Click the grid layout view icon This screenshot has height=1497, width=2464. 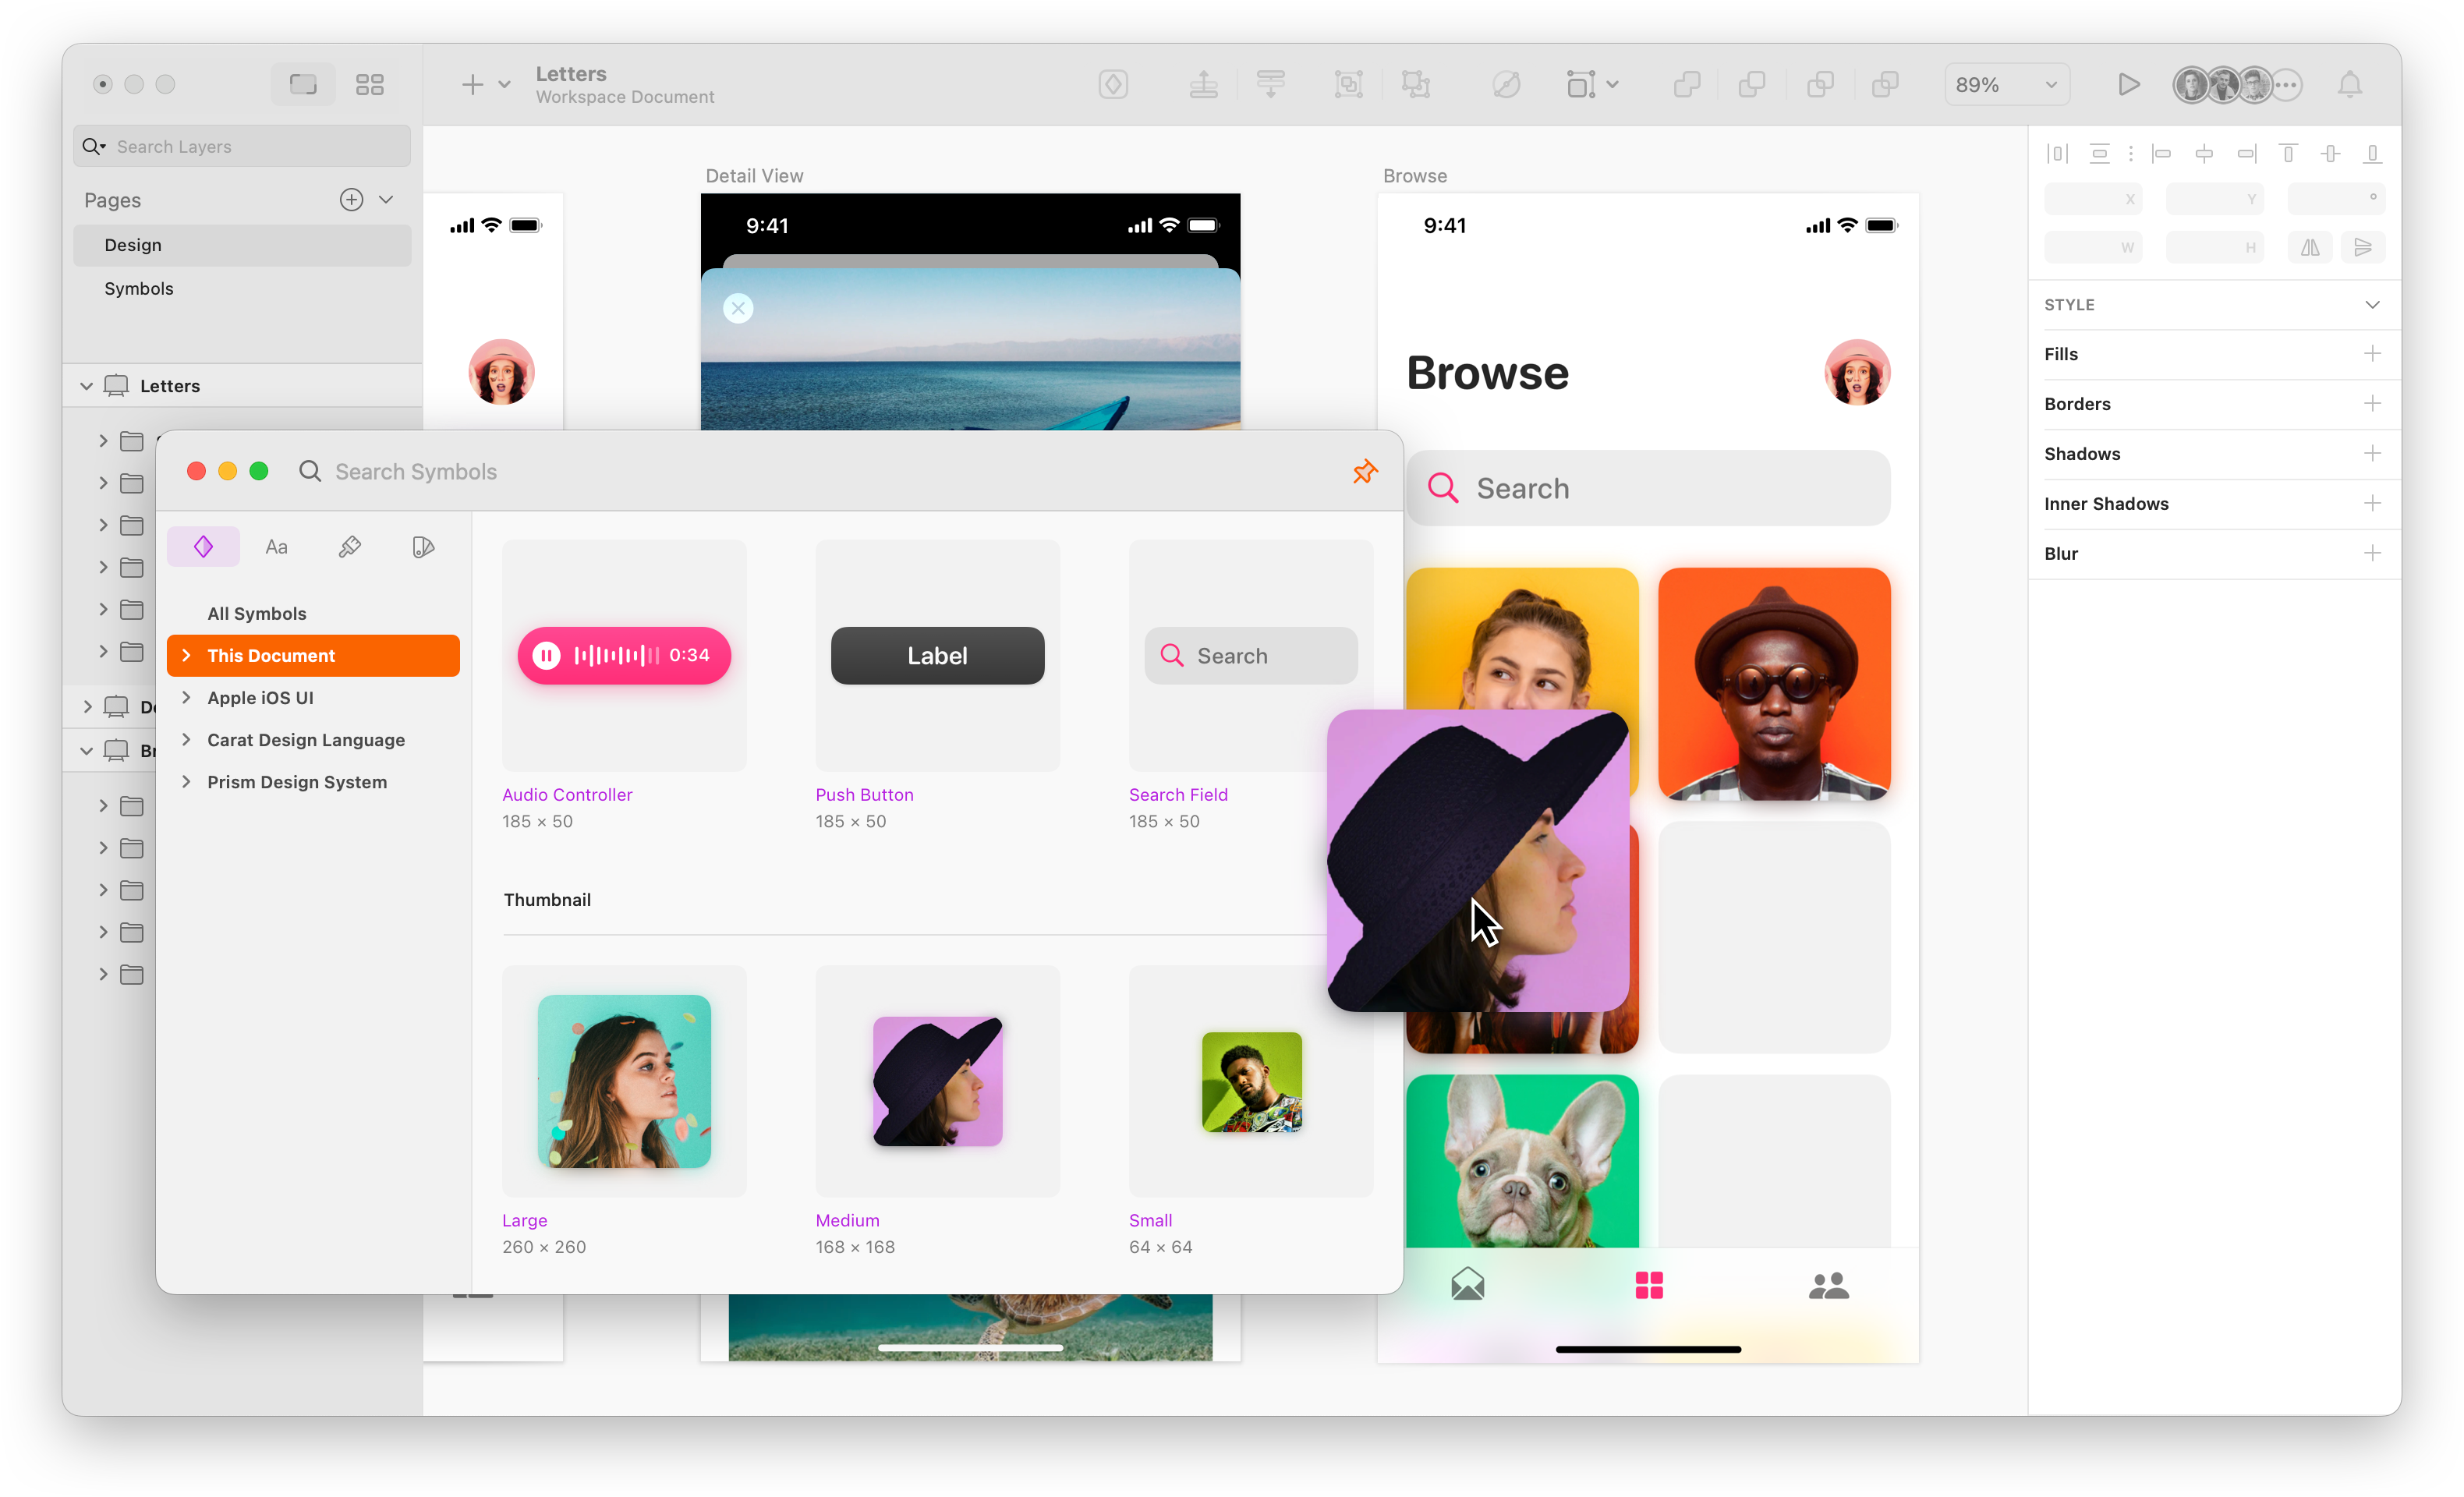click(368, 84)
